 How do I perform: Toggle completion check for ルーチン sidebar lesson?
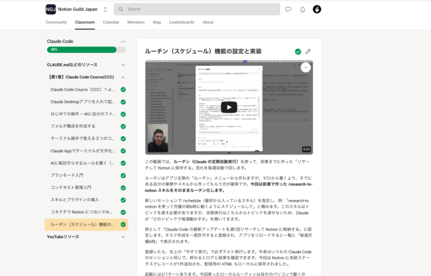point(123,225)
